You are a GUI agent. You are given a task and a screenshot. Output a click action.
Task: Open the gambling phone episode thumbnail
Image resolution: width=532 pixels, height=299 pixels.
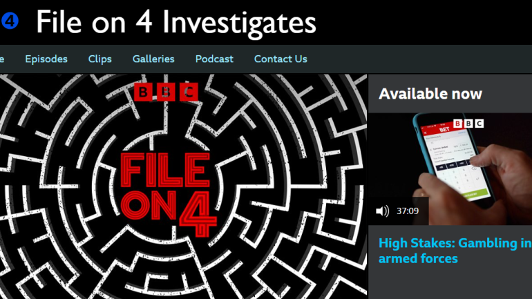(x=450, y=168)
